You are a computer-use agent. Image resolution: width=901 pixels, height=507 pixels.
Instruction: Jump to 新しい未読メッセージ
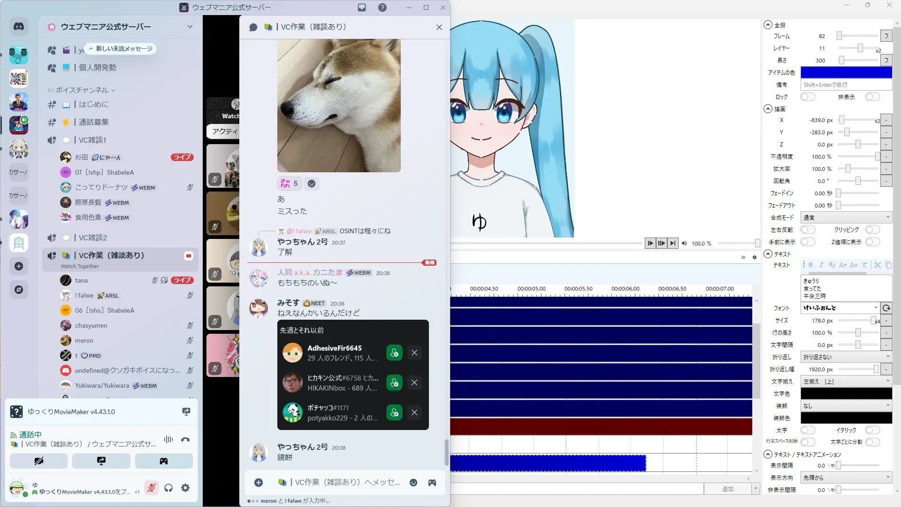pos(122,48)
